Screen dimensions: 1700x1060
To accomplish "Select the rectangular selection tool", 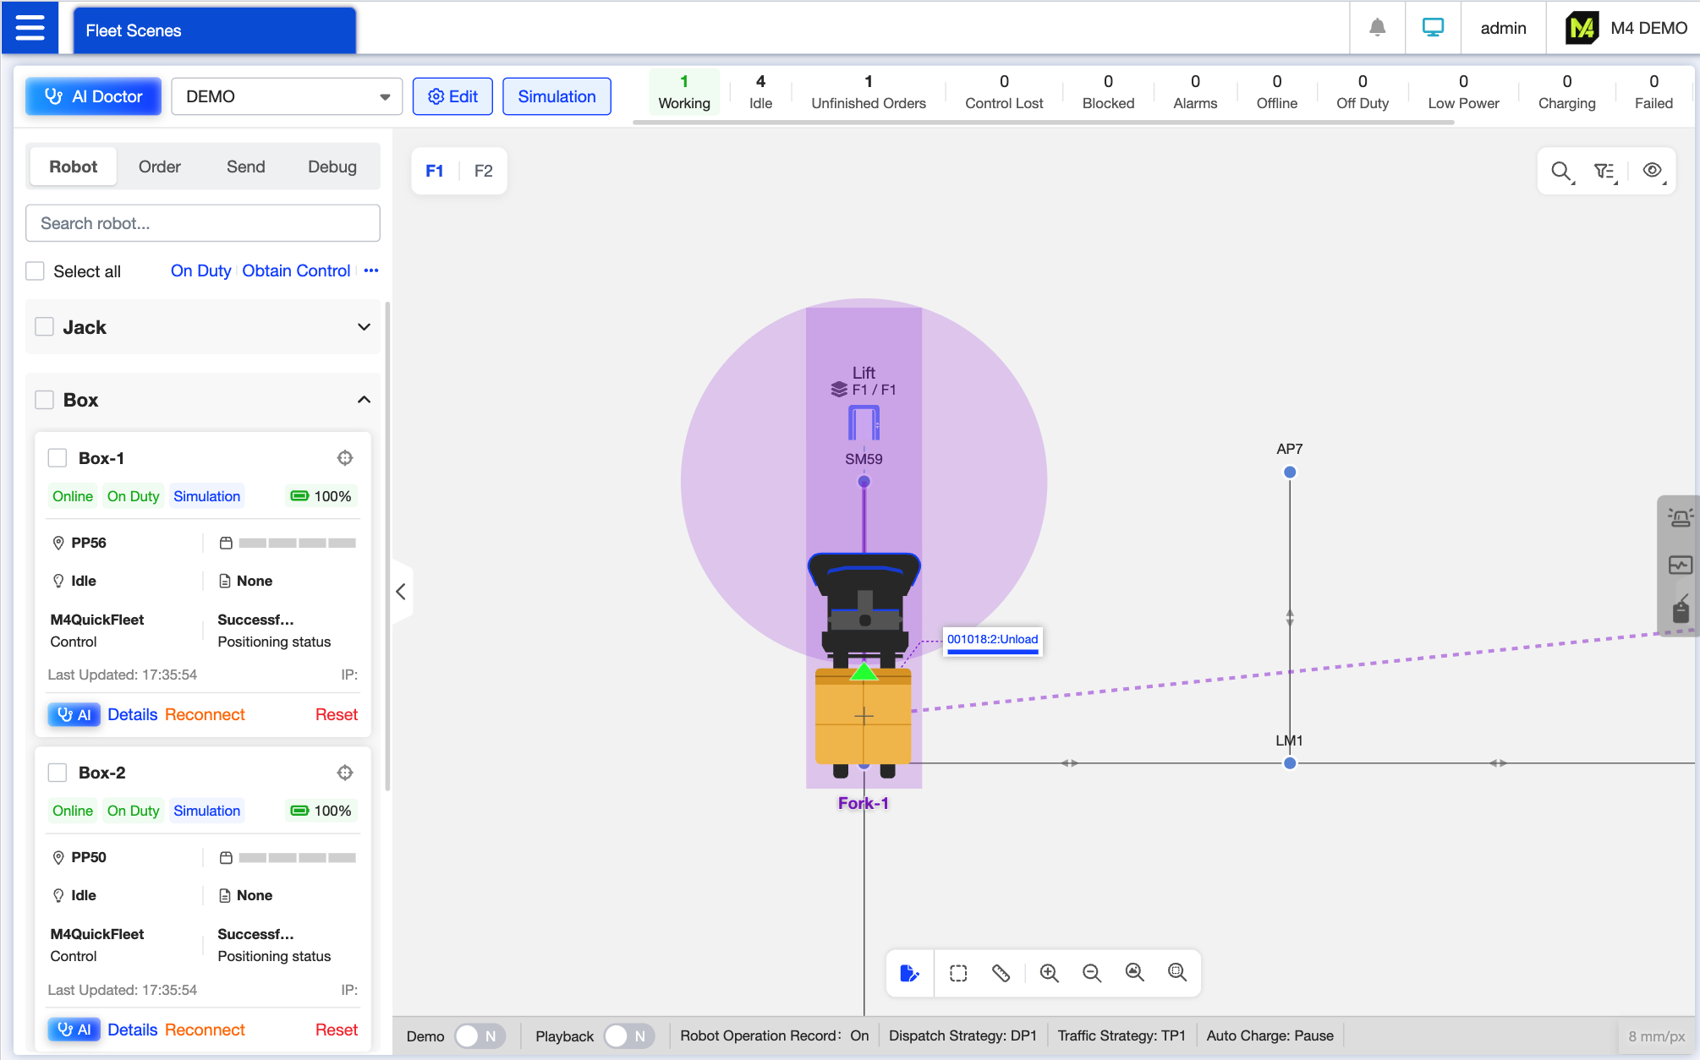I will click(x=958, y=973).
